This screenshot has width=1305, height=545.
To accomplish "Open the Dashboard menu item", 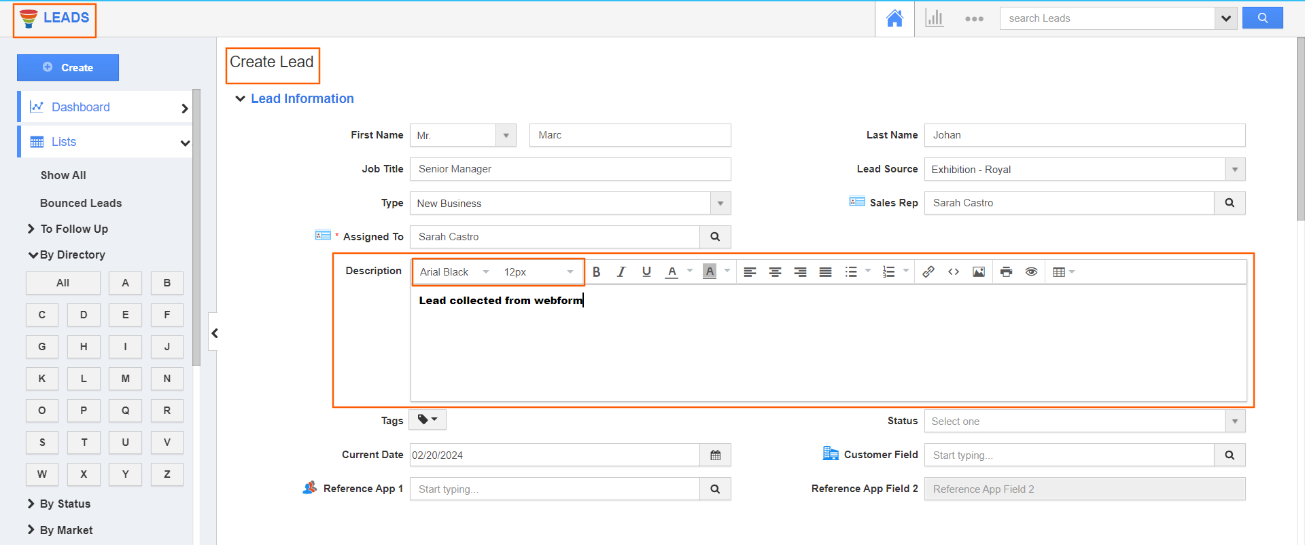I will [x=106, y=107].
